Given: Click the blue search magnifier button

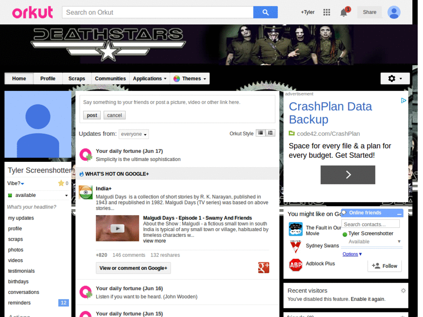Looking at the screenshot, I should pyautogui.click(x=266, y=12).
